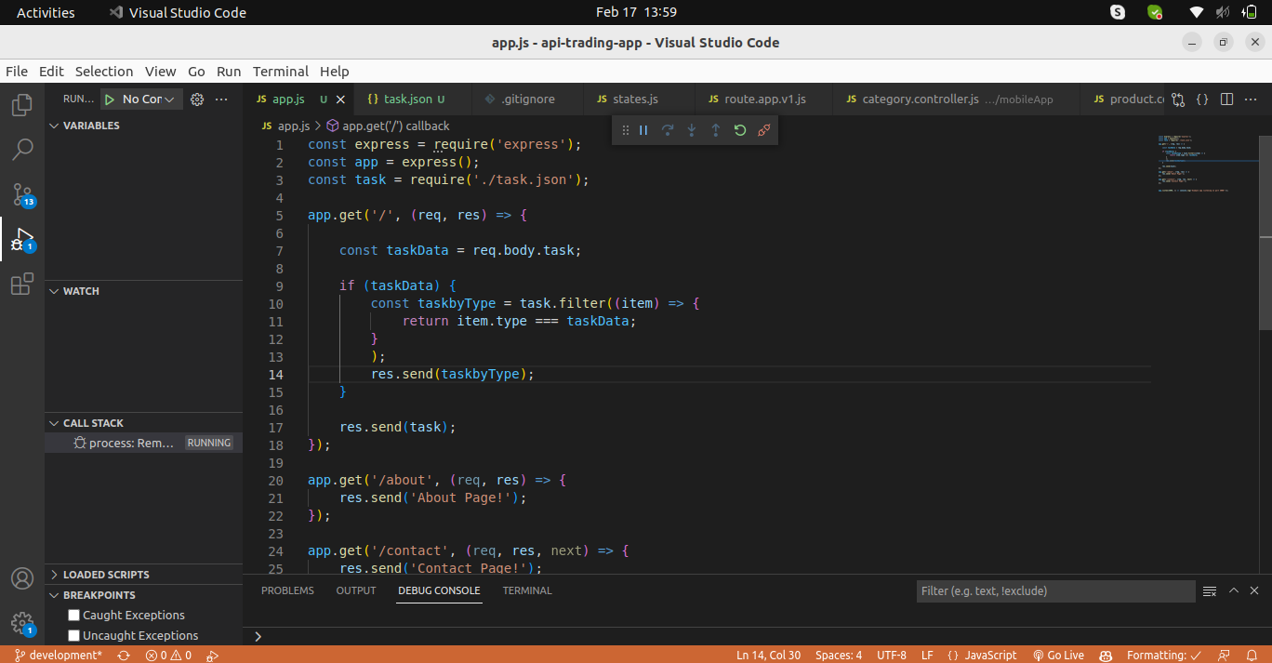Click Go Live in status bar

[x=1058, y=655]
